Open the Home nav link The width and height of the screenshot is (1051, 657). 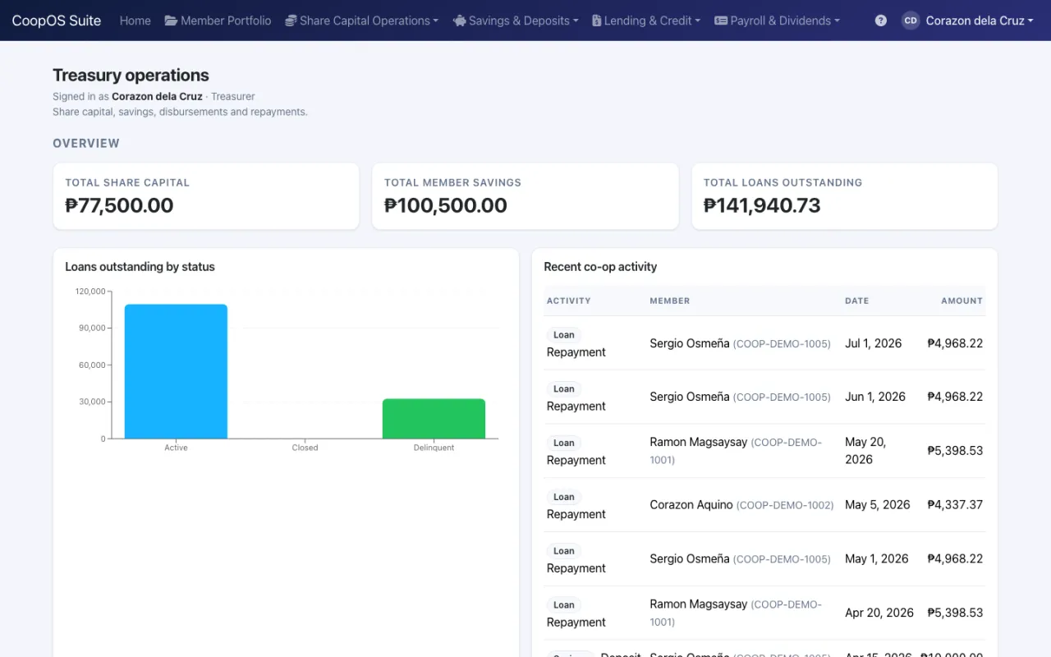[135, 21]
